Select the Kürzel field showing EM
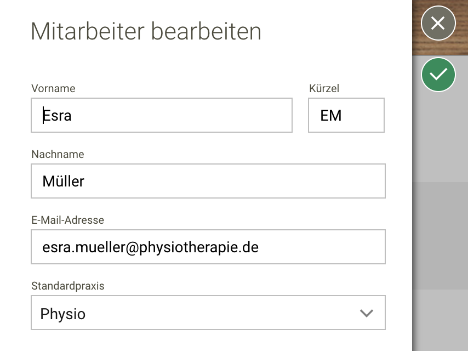The height and width of the screenshot is (351, 468). click(x=346, y=115)
